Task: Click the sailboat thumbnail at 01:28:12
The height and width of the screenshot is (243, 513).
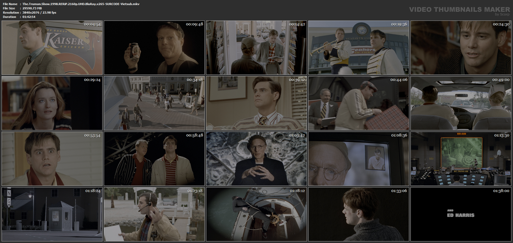Action: tap(256, 214)
